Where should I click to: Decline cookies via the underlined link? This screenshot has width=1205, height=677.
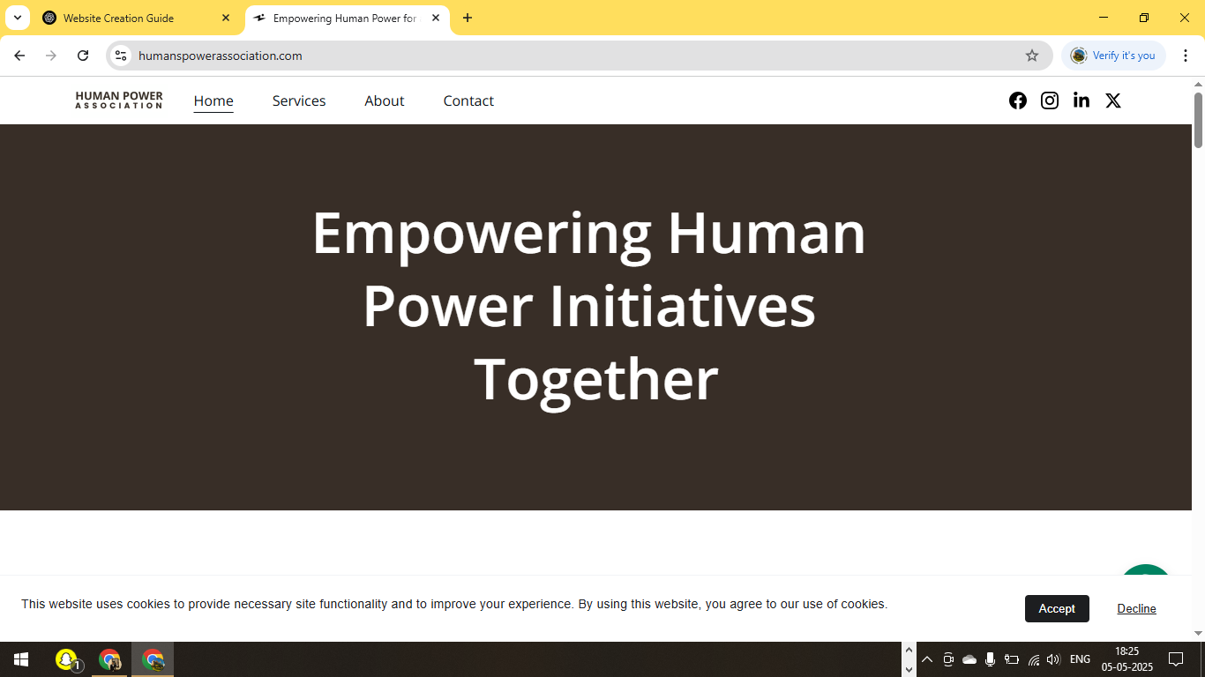click(1136, 608)
